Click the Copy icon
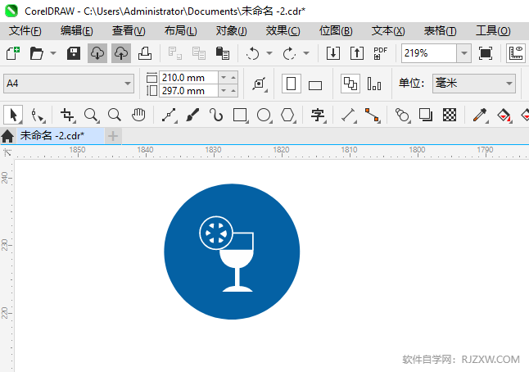 pos(199,53)
